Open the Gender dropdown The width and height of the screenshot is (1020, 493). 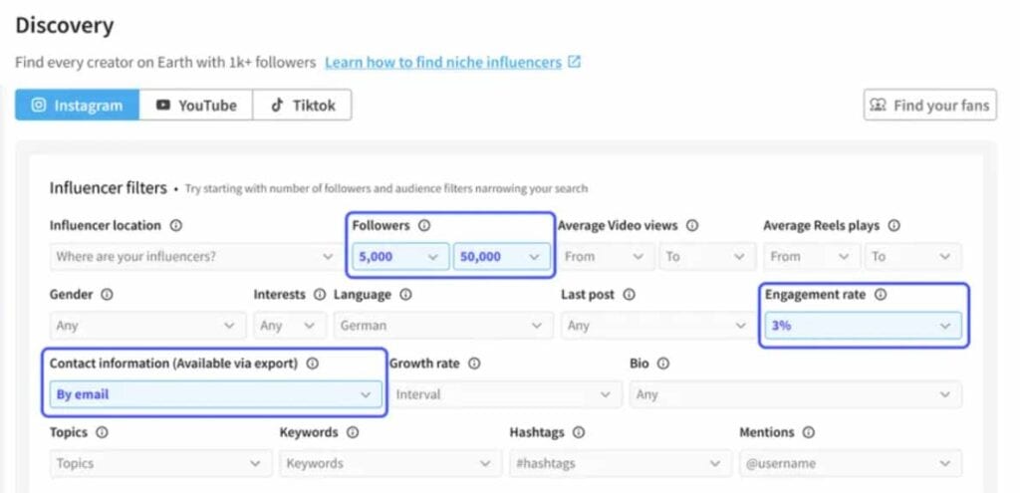[148, 326]
